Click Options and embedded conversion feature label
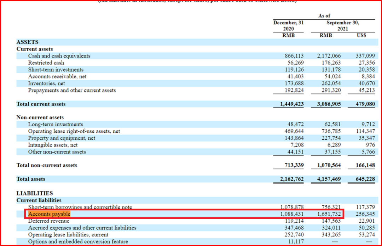The width and height of the screenshot is (382, 246). 78,241
